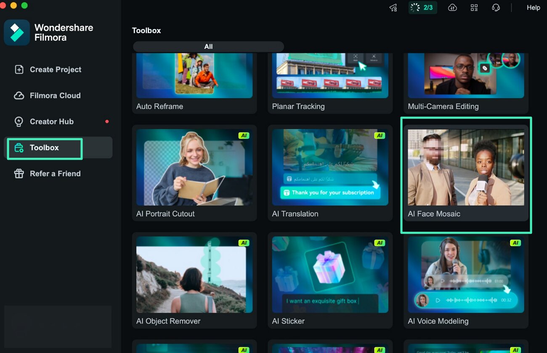The image size is (547, 353).
Task: Open the Multi-Camera Editing tool thumbnail
Action: [x=466, y=76]
